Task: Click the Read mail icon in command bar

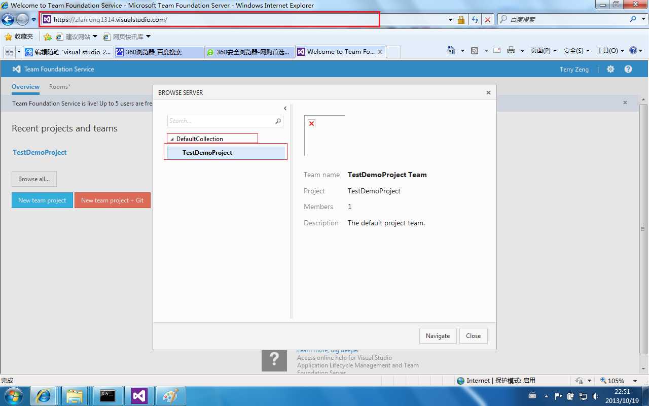Action: [497, 50]
